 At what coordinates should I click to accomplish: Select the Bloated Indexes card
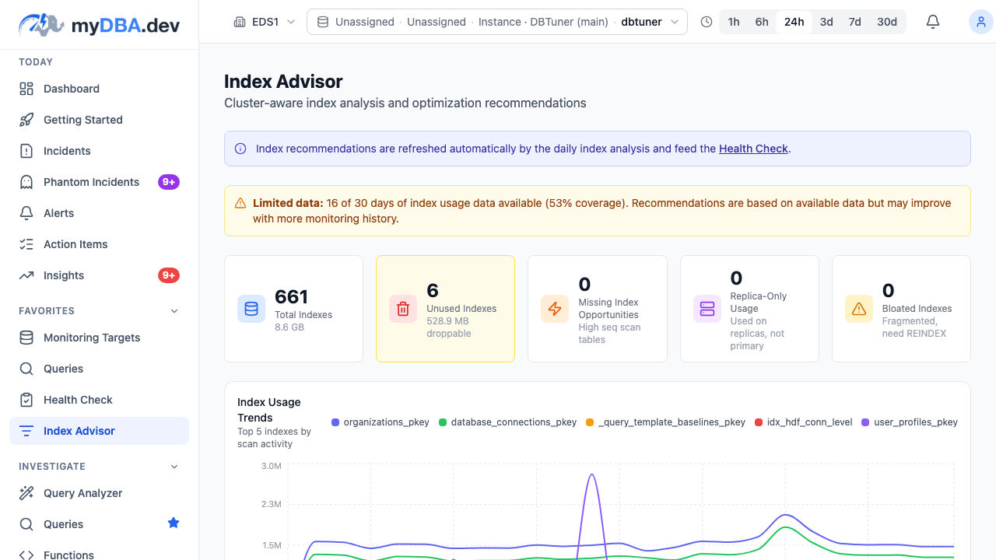click(x=901, y=309)
